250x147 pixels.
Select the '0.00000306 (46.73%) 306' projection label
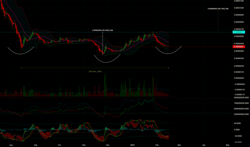218,9
